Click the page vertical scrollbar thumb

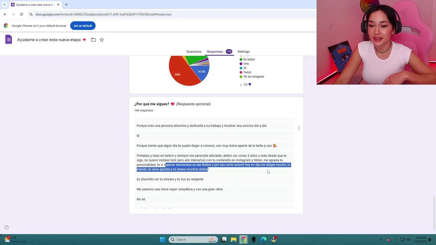pyautogui.click(x=434, y=213)
